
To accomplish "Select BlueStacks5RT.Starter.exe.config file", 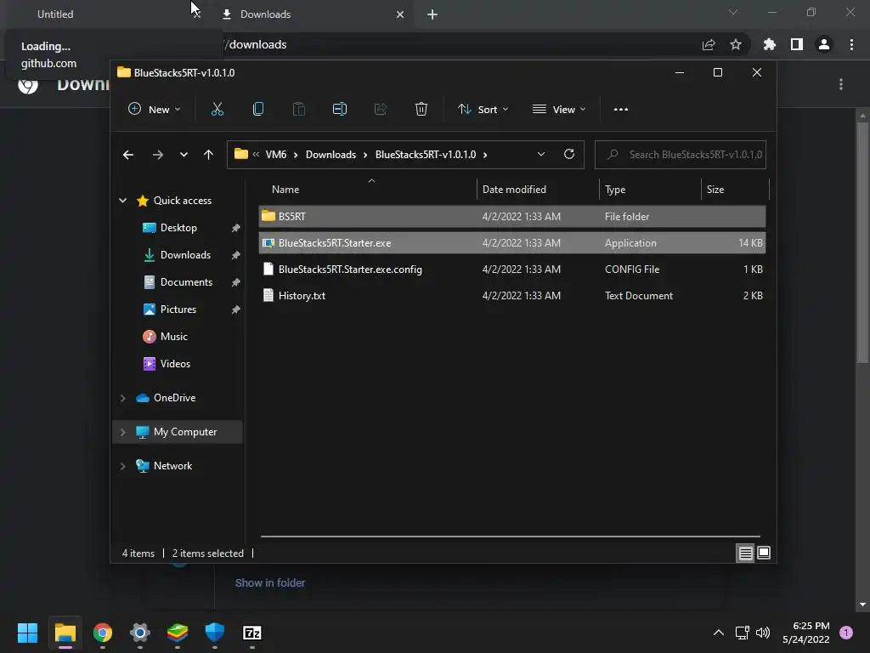I will coord(511,270).
